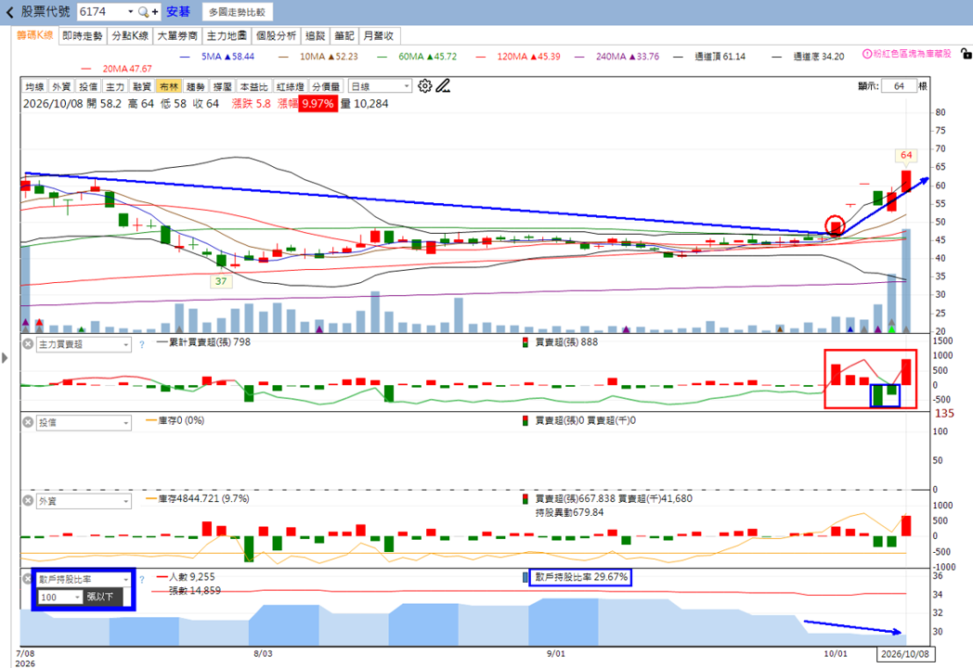Open chart settings gear icon
Screen dimensions: 973x668
[x=424, y=85]
